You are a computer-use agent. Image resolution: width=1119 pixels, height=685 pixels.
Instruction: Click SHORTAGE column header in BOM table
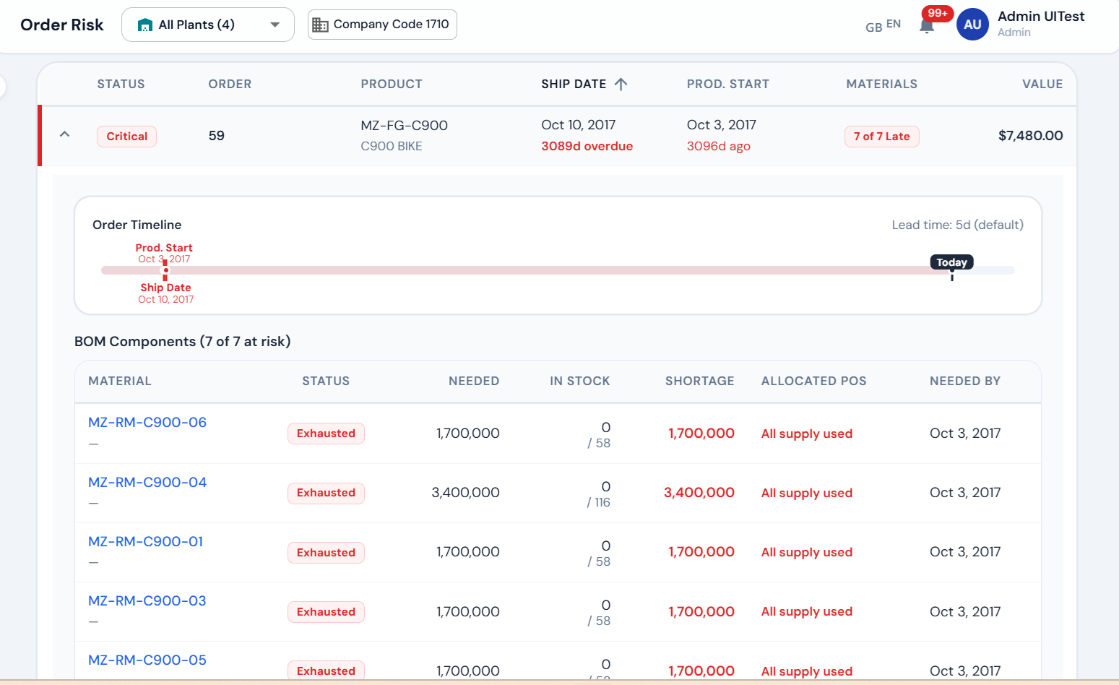699,381
